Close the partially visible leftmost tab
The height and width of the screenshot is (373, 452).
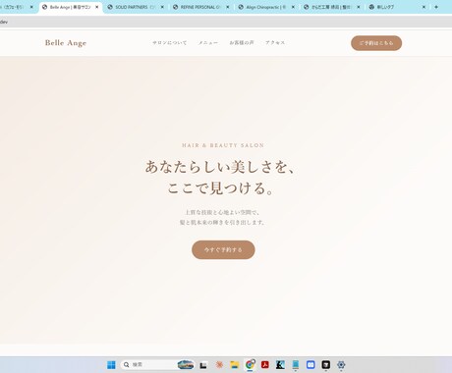click(31, 7)
